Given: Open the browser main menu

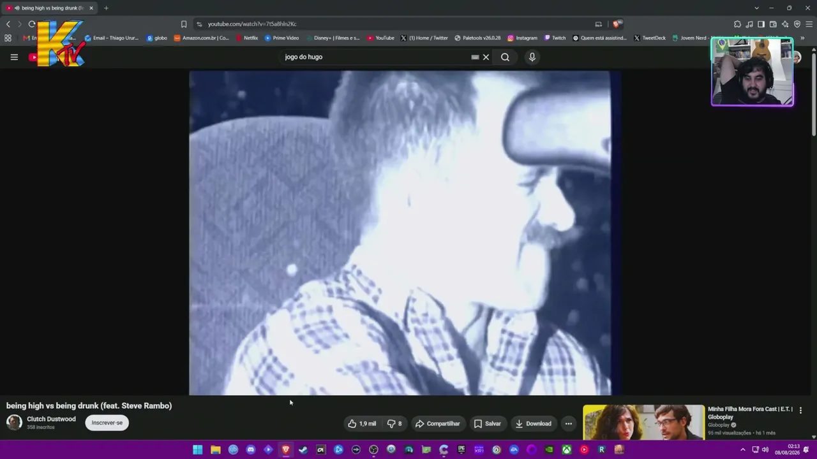Looking at the screenshot, I should coord(809,24).
